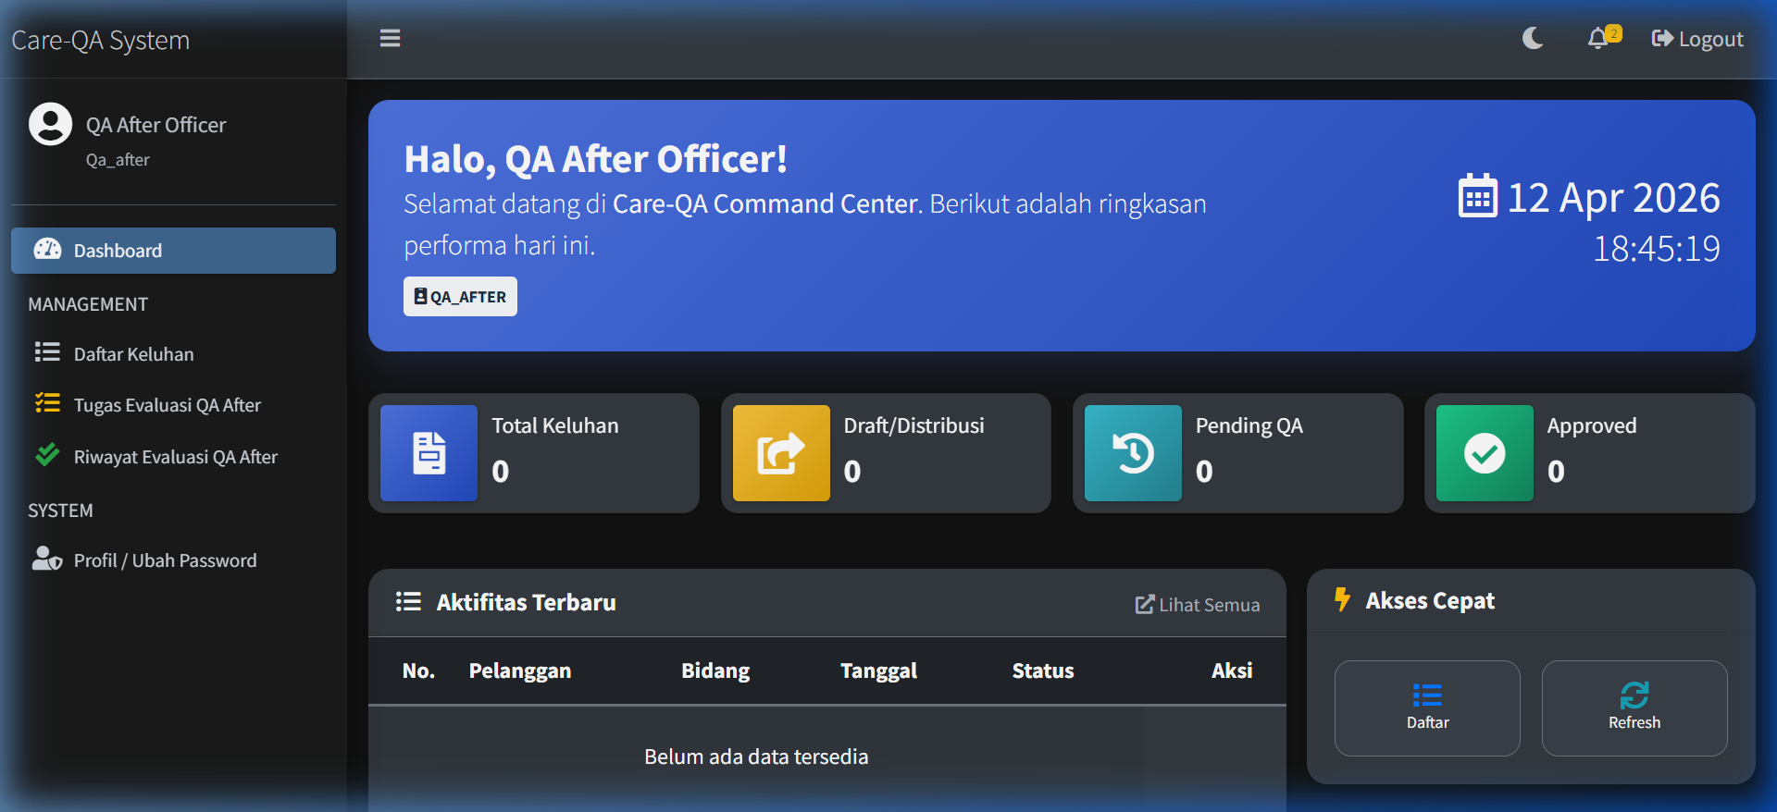The width and height of the screenshot is (1777, 812).
Task: Click the Approved checkmark icon
Action: (x=1485, y=453)
